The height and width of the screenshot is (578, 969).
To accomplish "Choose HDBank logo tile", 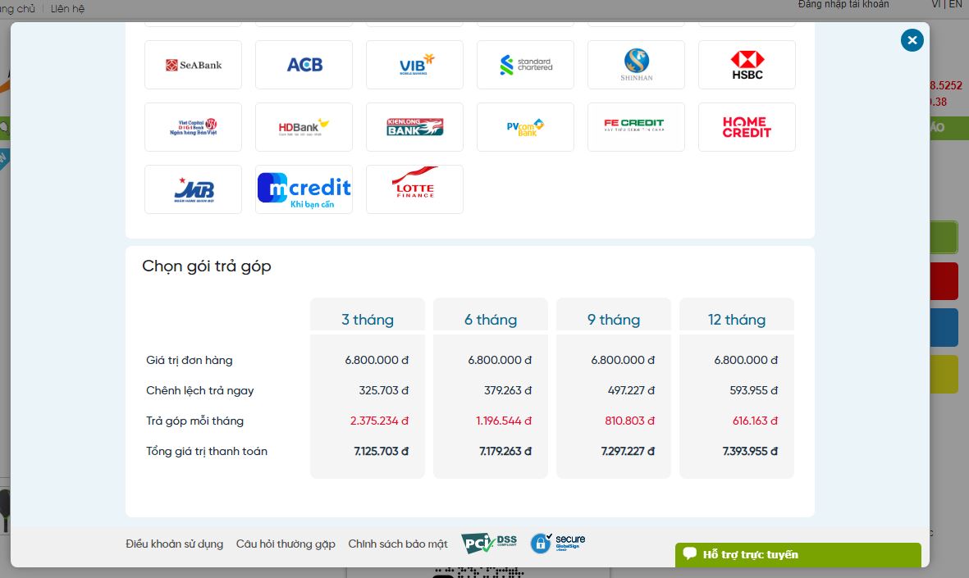I will tap(304, 127).
